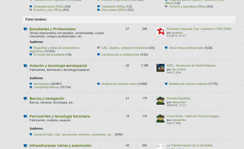Open Fernando Higueras Díaz Arquitecto thread
The width and height of the screenshot is (244, 149).
(x=199, y=29)
